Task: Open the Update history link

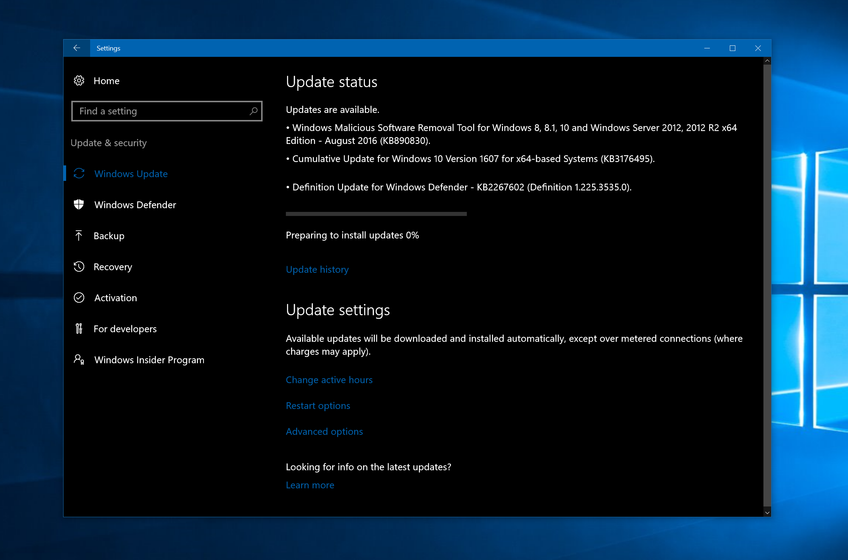Action: coord(317,269)
